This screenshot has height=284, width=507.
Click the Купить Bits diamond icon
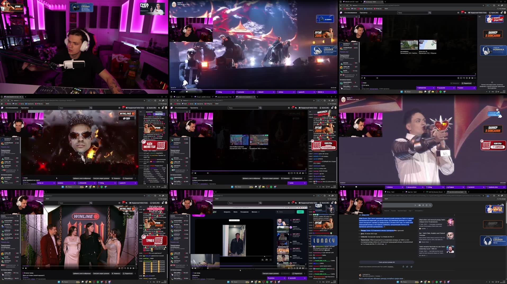pyautogui.click(x=320, y=108)
